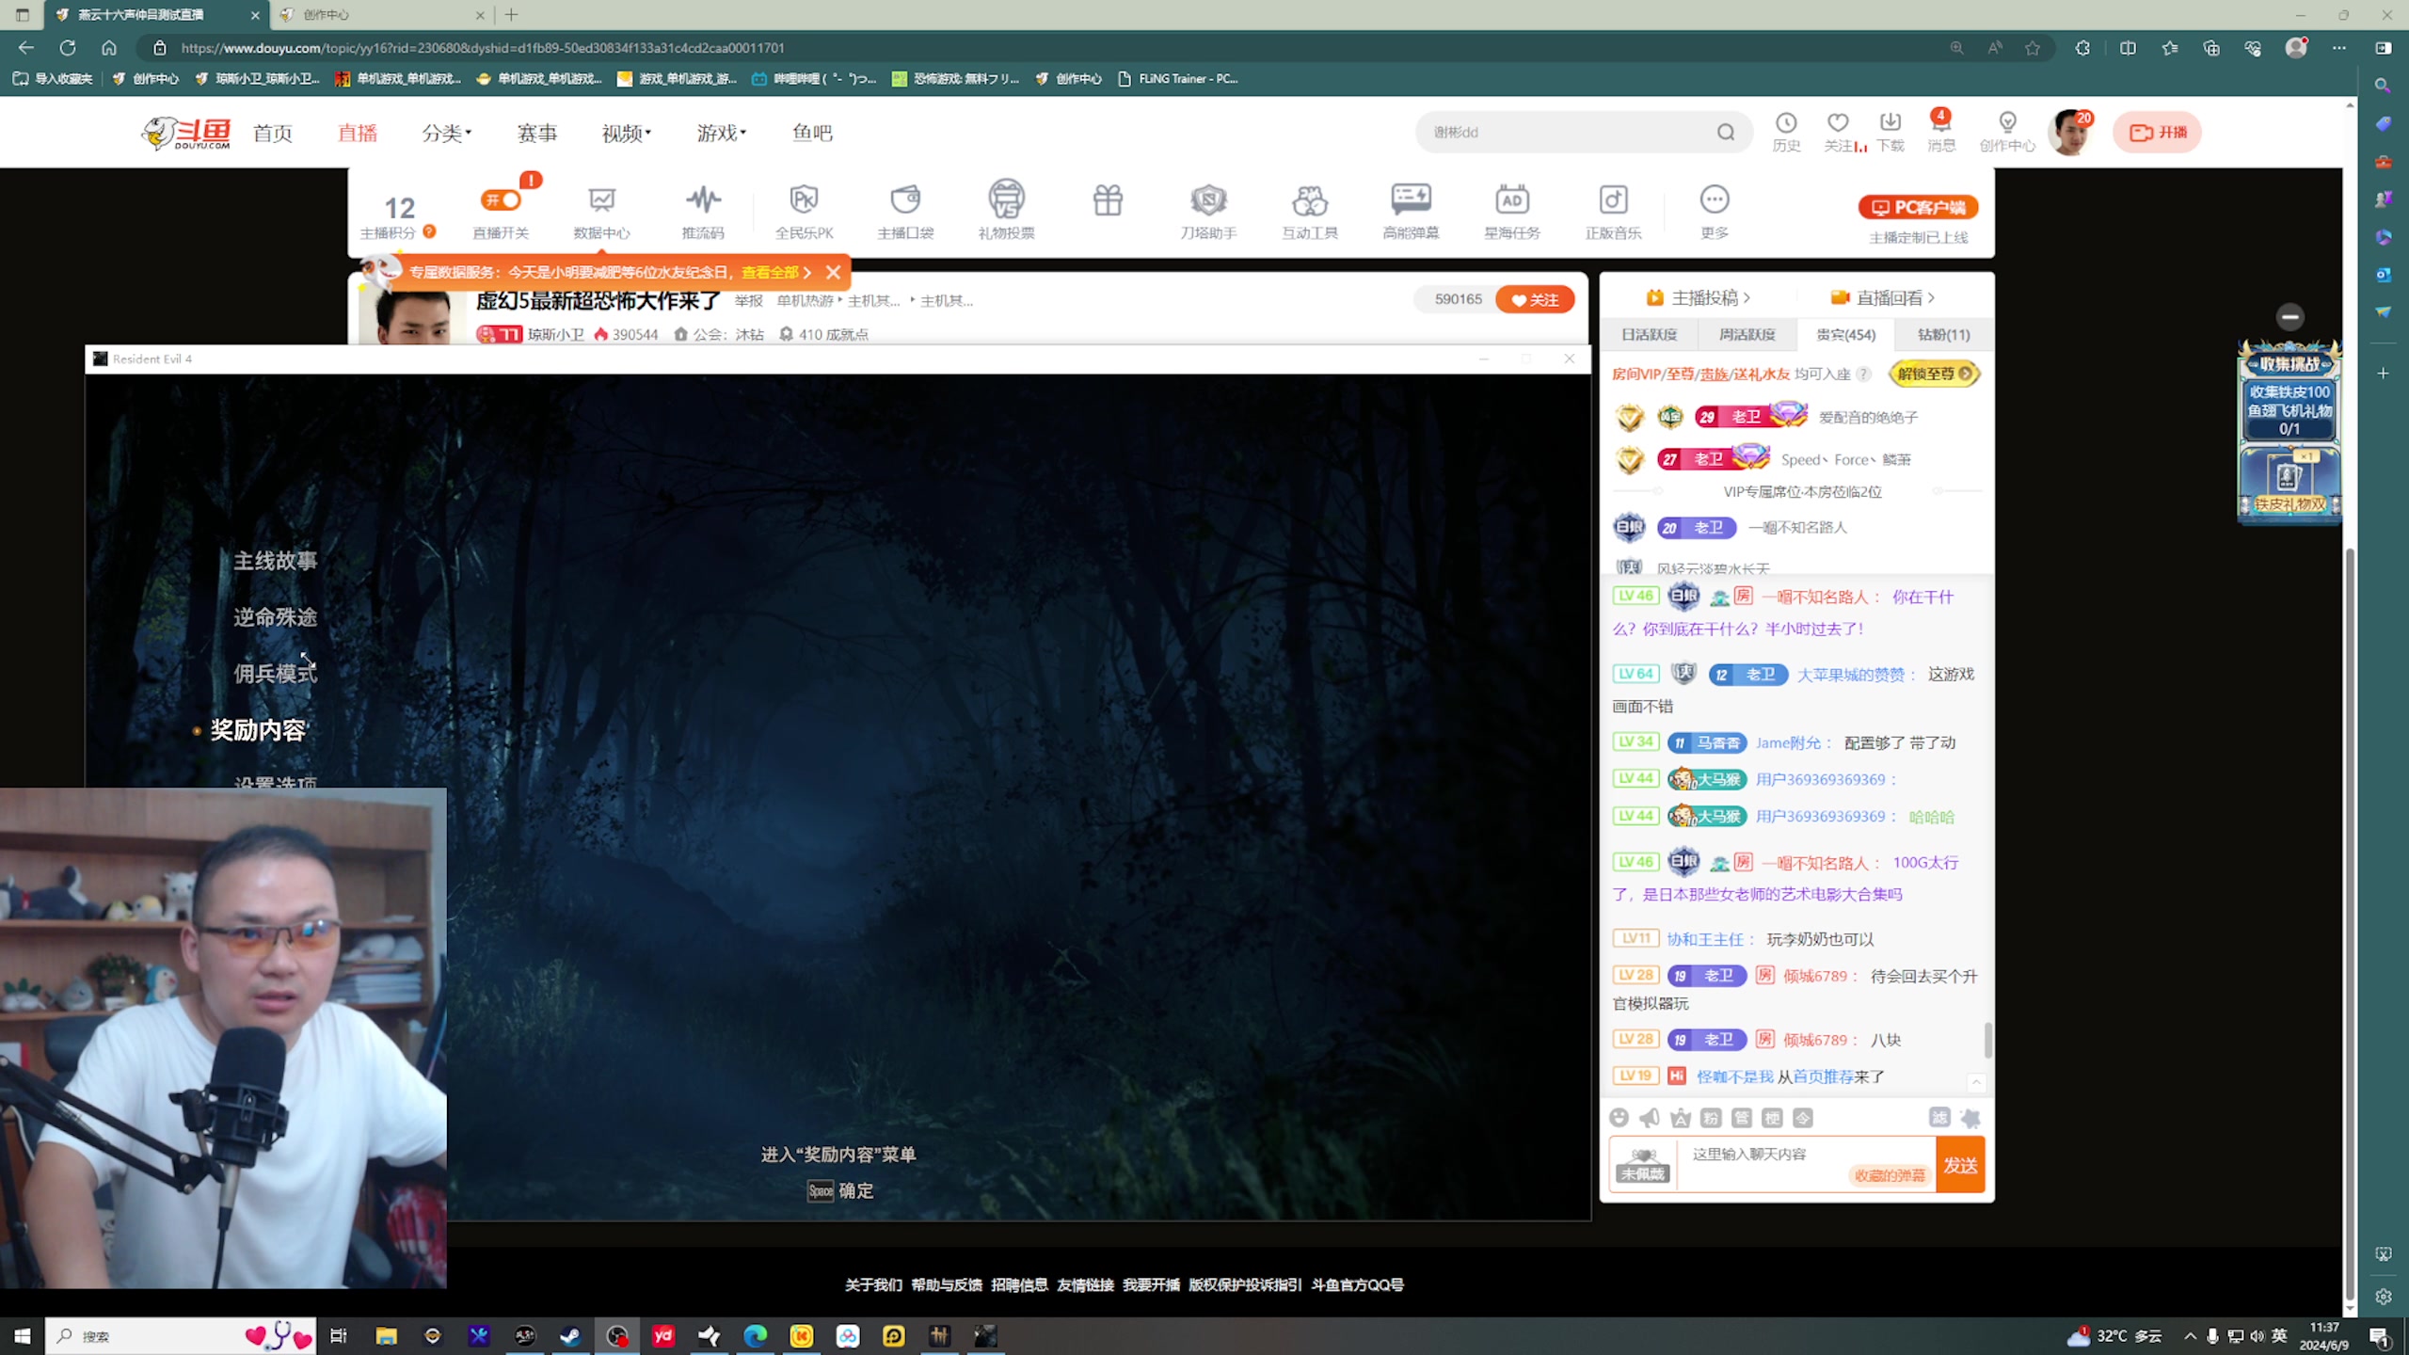
Task: Open the 数据中心 data center icon
Action: click(601, 201)
